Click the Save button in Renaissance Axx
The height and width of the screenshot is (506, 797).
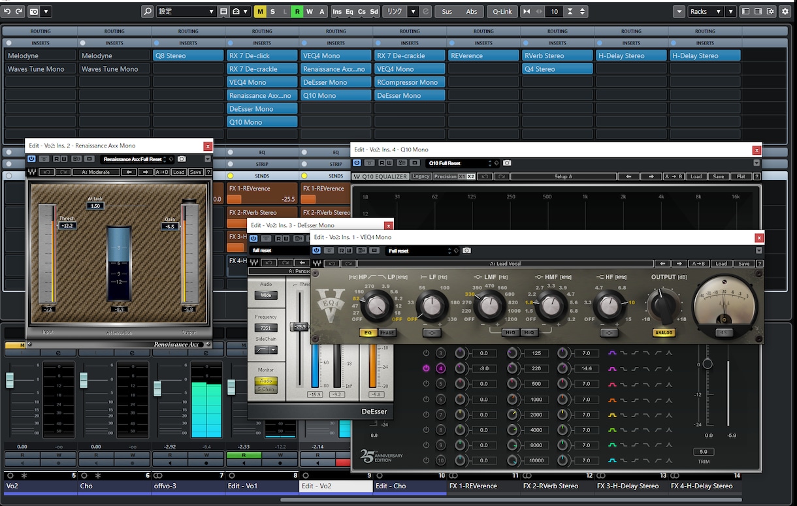point(195,172)
